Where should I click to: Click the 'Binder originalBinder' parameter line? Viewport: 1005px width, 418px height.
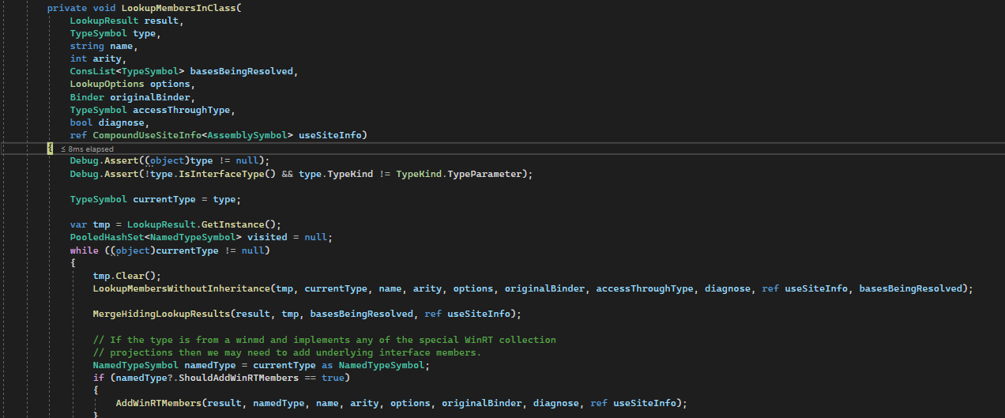click(x=133, y=96)
